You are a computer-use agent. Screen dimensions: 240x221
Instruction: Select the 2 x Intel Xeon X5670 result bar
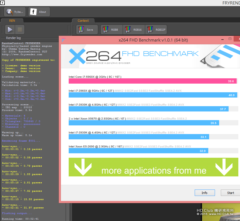click(x=144, y=123)
